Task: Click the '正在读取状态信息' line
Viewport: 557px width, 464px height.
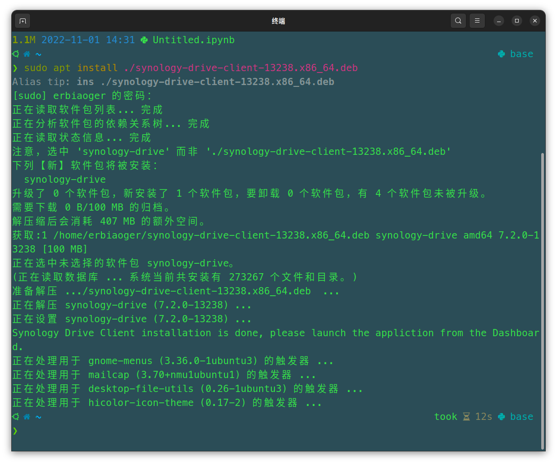Action: point(82,138)
